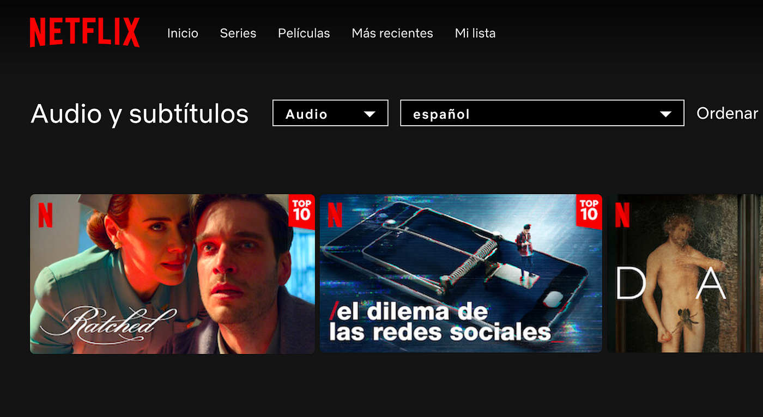Click the N badge on the social dilemma tile
The width and height of the screenshot is (763, 417).
[335, 214]
